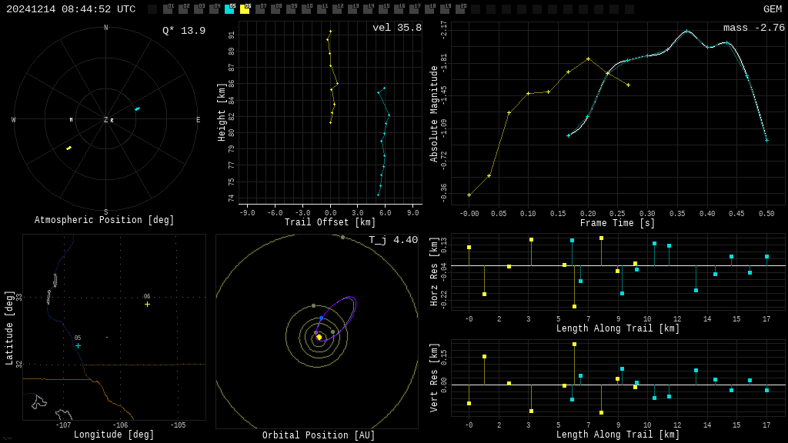Click cyan meteor streak in polar sky plot
Screen dimensions: 788x443
(137, 108)
